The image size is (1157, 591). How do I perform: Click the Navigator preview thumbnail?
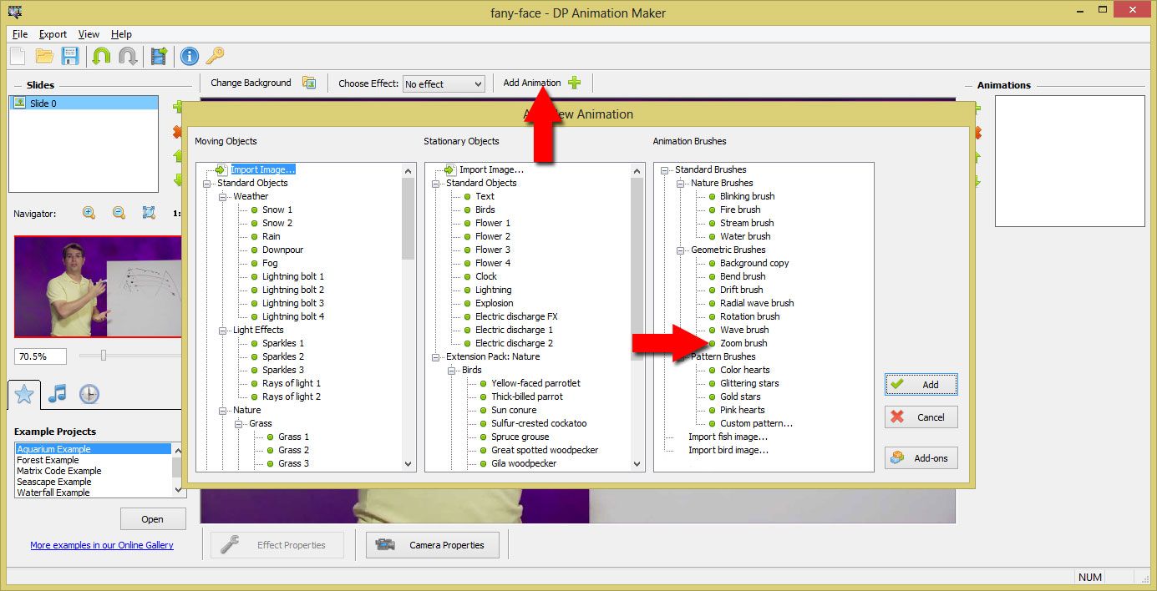click(x=98, y=286)
